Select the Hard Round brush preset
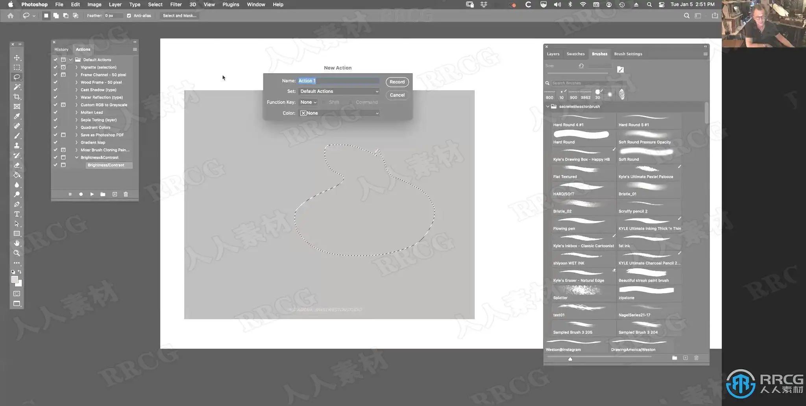 (583, 137)
